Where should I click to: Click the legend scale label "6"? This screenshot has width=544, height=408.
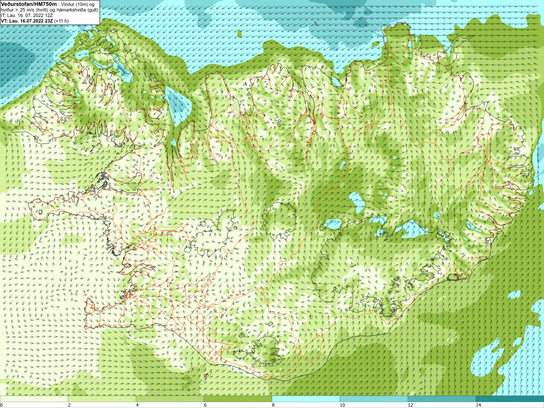[x=205, y=405]
